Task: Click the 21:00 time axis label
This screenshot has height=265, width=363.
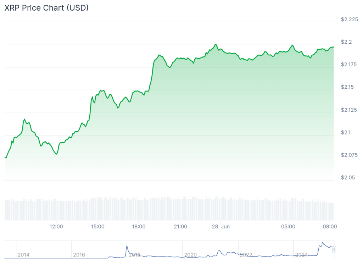Action: (x=180, y=226)
